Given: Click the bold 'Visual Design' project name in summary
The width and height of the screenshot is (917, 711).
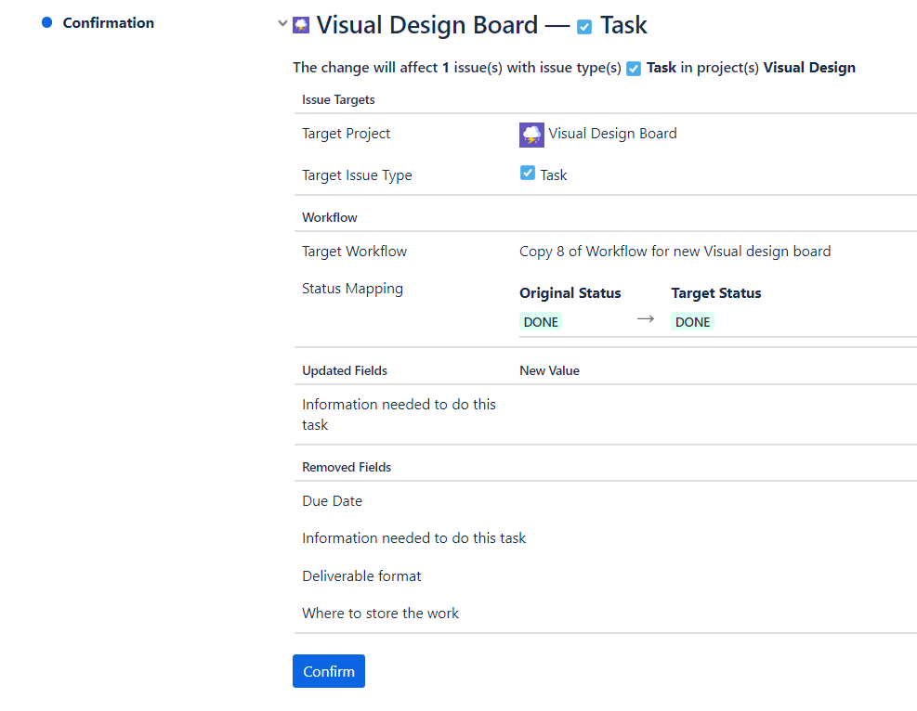Looking at the screenshot, I should [x=809, y=68].
